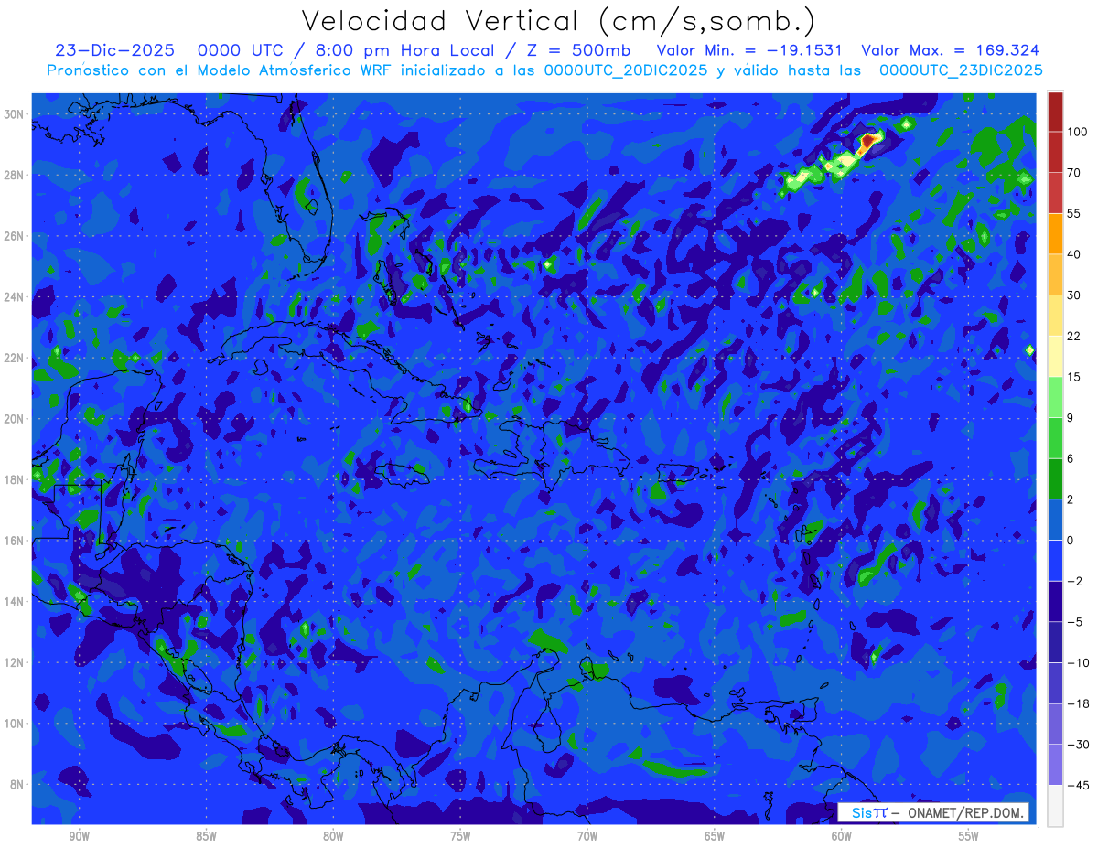Click the colorbar value label "-45"
Viewport: 1098px width, 848px height.
point(1077,785)
